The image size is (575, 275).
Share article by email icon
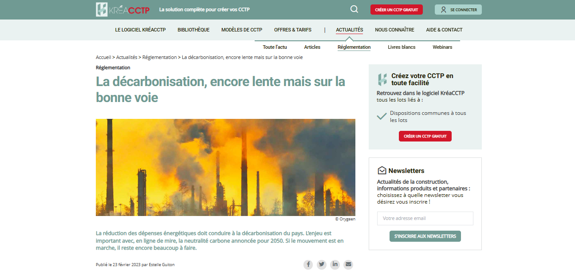[348, 265]
